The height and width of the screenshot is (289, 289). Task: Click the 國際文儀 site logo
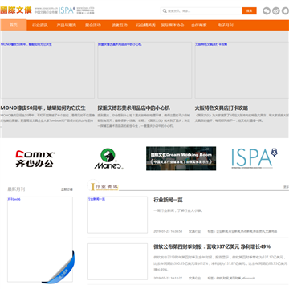[16, 10]
